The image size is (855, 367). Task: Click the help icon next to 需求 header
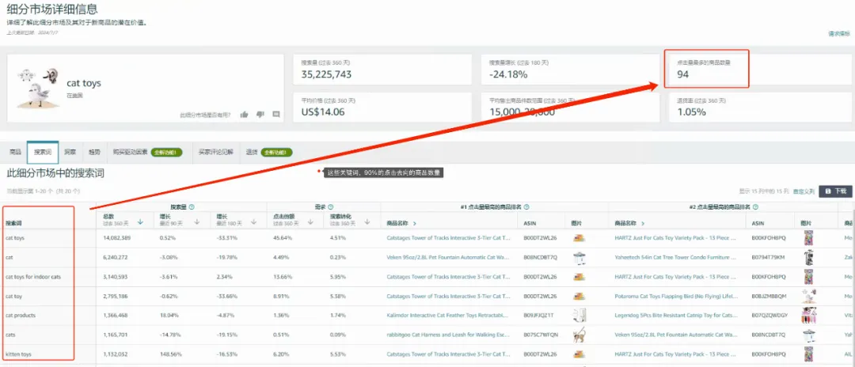(x=330, y=207)
